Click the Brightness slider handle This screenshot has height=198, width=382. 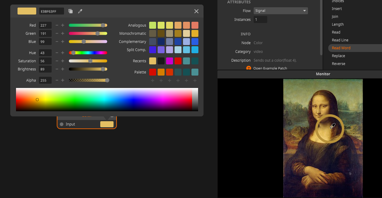pyautogui.click(x=103, y=69)
